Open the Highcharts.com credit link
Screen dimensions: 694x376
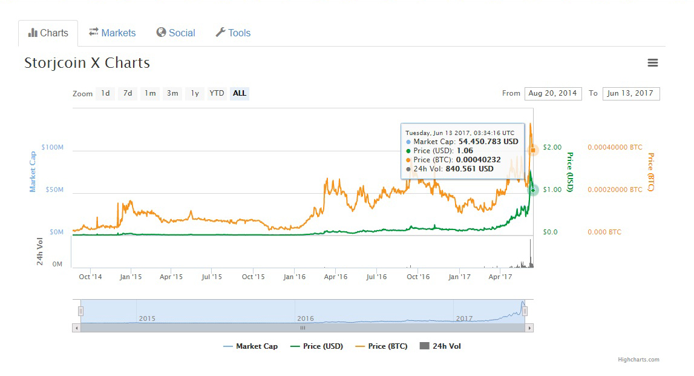[639, 360]
